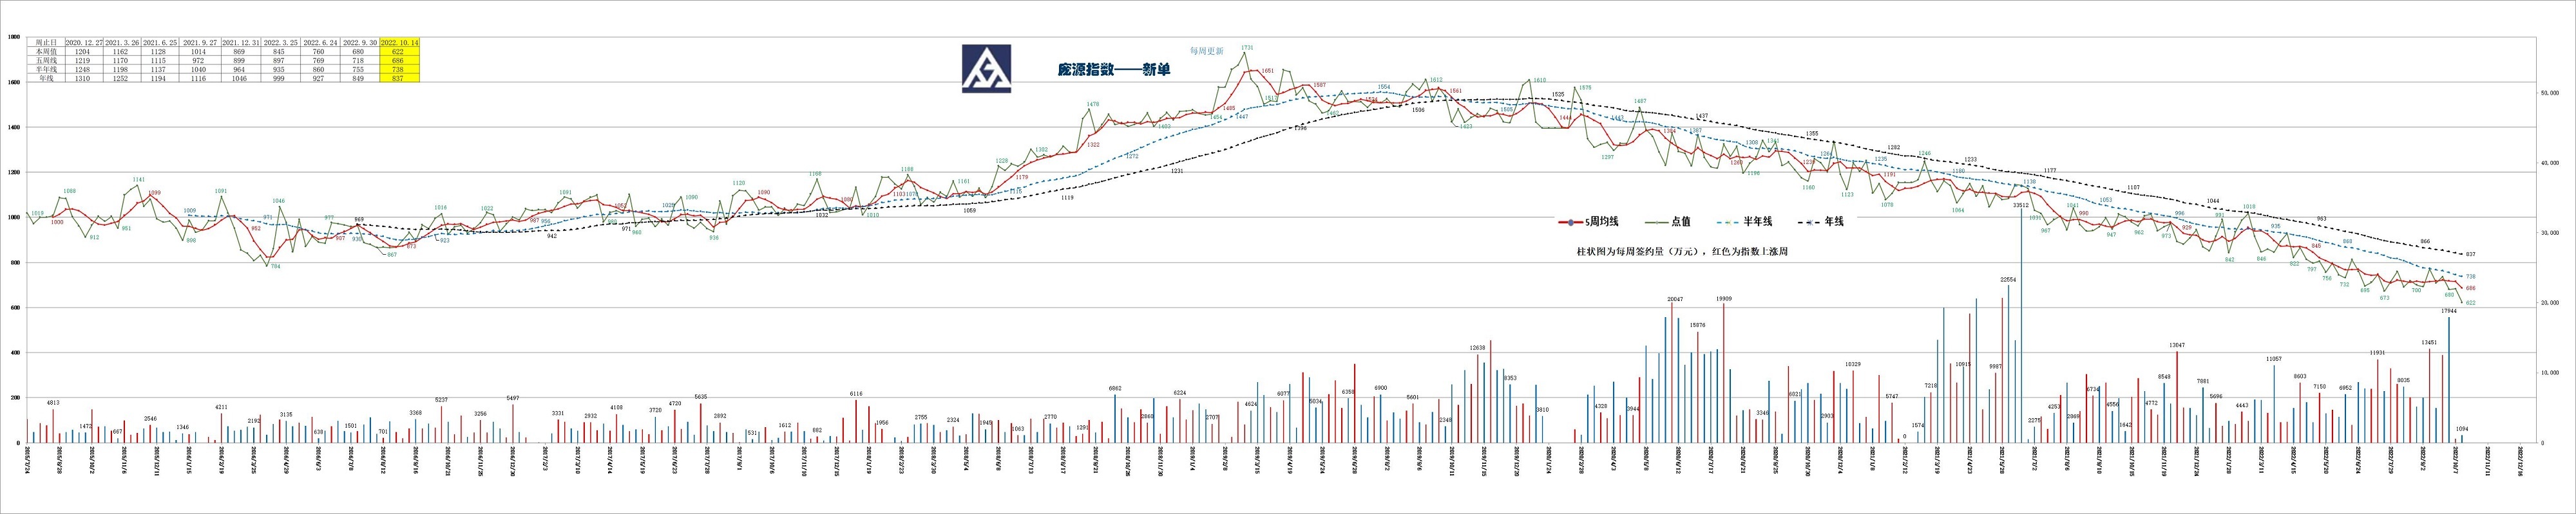Screen dimensions: 2576x514
Task: Click the peak data label 1731
Action: (1247, 47)
